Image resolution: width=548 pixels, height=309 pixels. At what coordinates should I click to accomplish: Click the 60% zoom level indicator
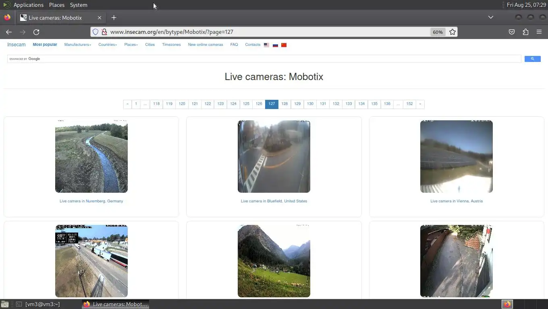click(x=438, y=32)
